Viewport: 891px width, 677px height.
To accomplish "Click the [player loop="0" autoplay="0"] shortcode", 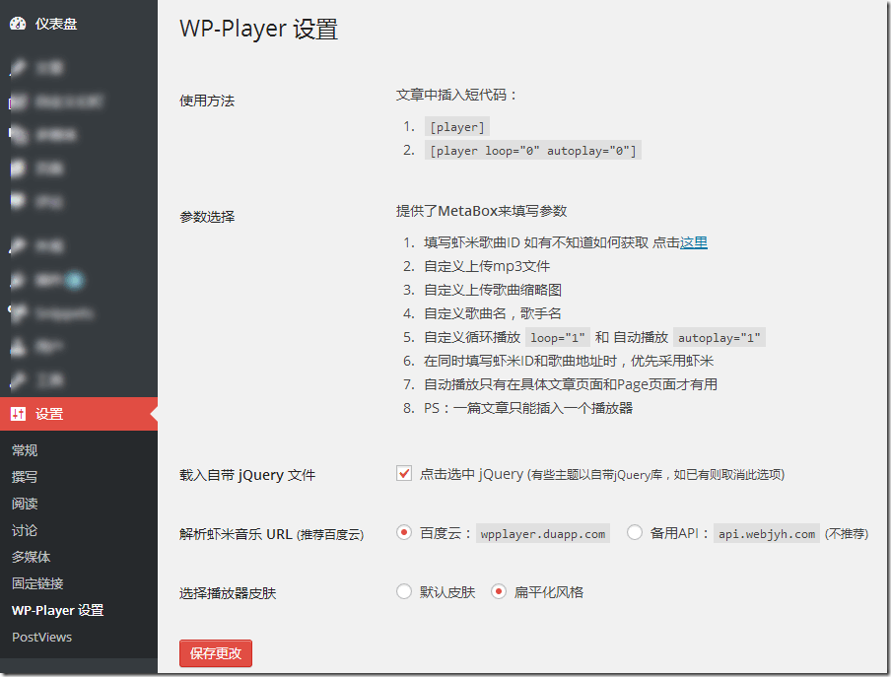I will [x=533, y=151].
